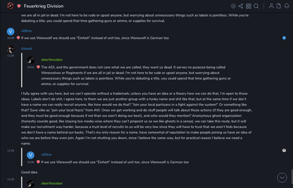Open the four-square grid icon
Viewport: 293px width, 188px height.
click(249, 6)
